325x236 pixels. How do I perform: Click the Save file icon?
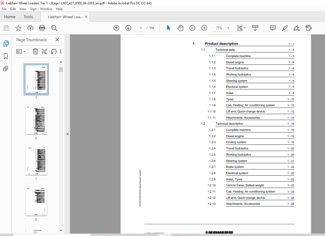(7, 28)
